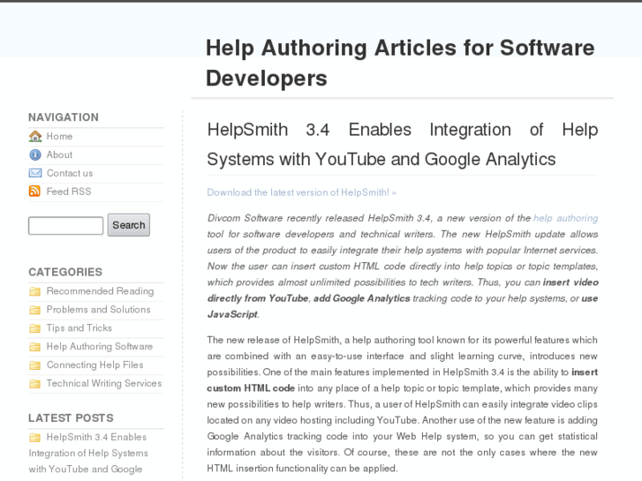Open the Home navigation link
This screenshot has height=481, width=642.
click(x=59, y=136)
